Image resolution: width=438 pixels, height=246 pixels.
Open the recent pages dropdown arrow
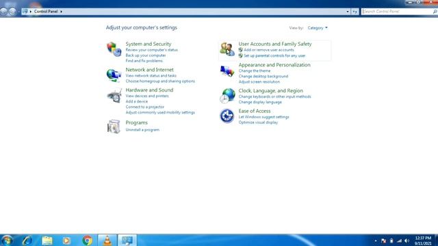point(18,12)
